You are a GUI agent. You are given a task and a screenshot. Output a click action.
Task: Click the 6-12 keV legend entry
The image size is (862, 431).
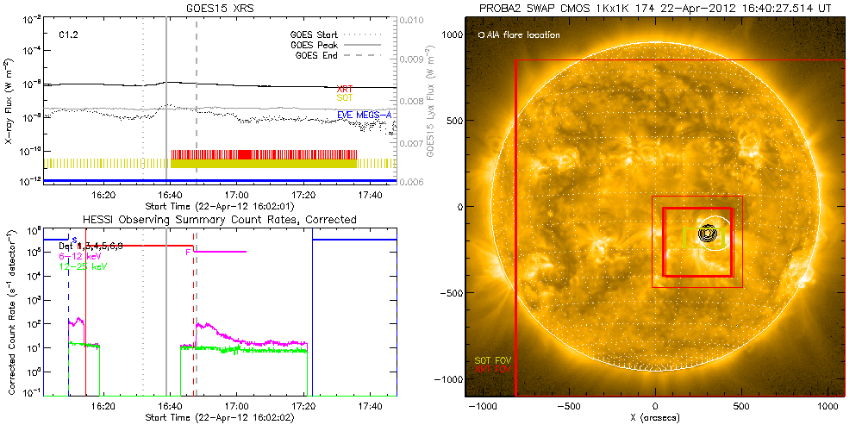coord(82,256)
